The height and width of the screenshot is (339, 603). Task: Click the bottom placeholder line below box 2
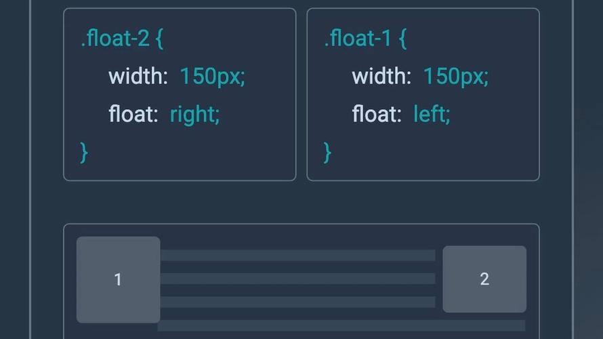click(341, 325)
